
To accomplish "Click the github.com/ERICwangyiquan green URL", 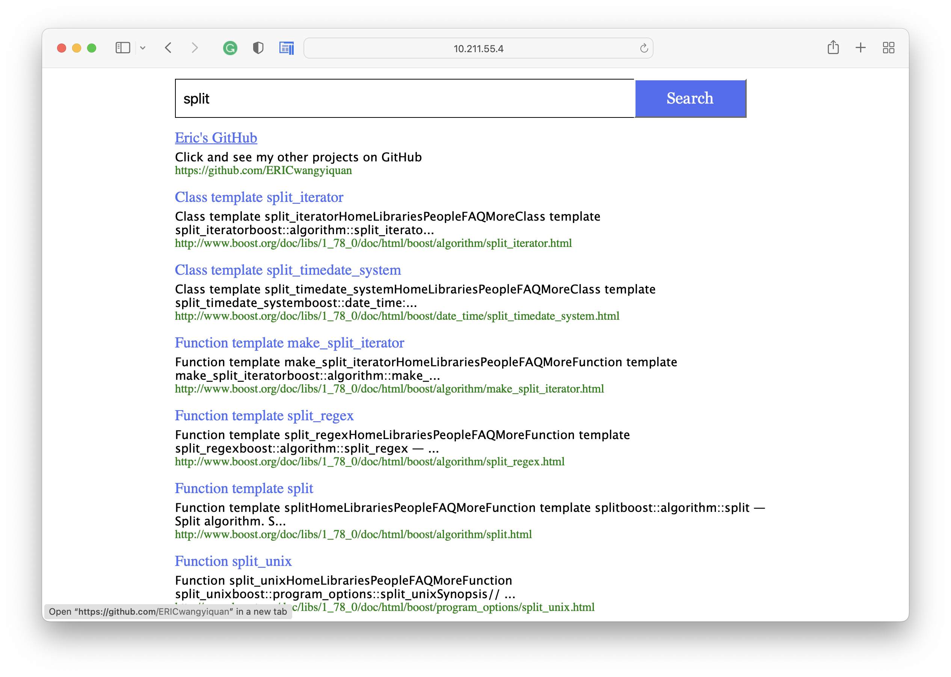I will point(263,170).
